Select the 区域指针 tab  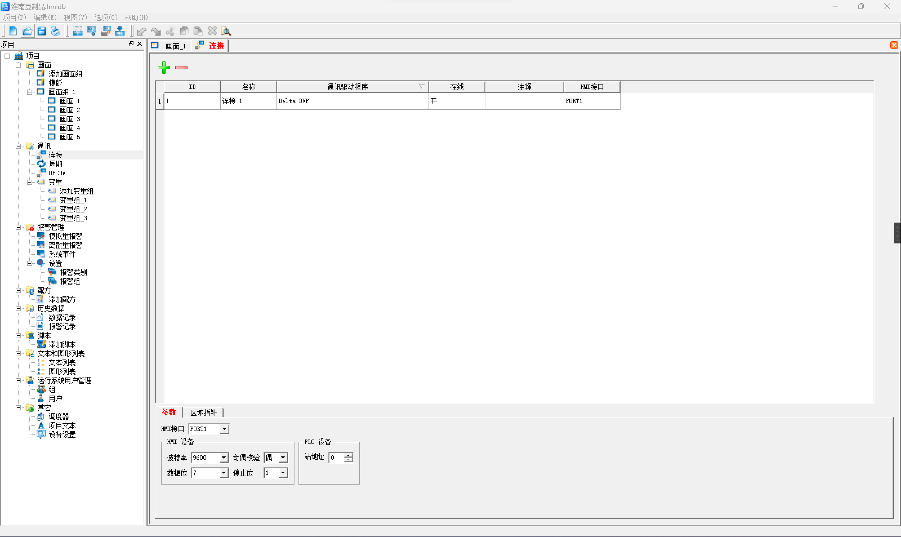204,412
